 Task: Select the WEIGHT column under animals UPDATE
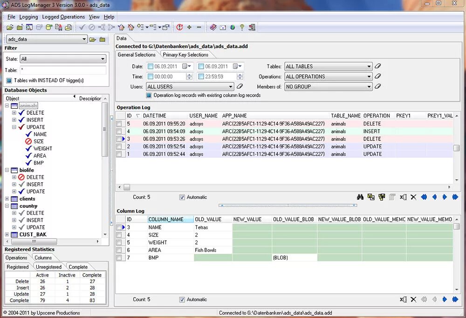(x=43, y=148)
